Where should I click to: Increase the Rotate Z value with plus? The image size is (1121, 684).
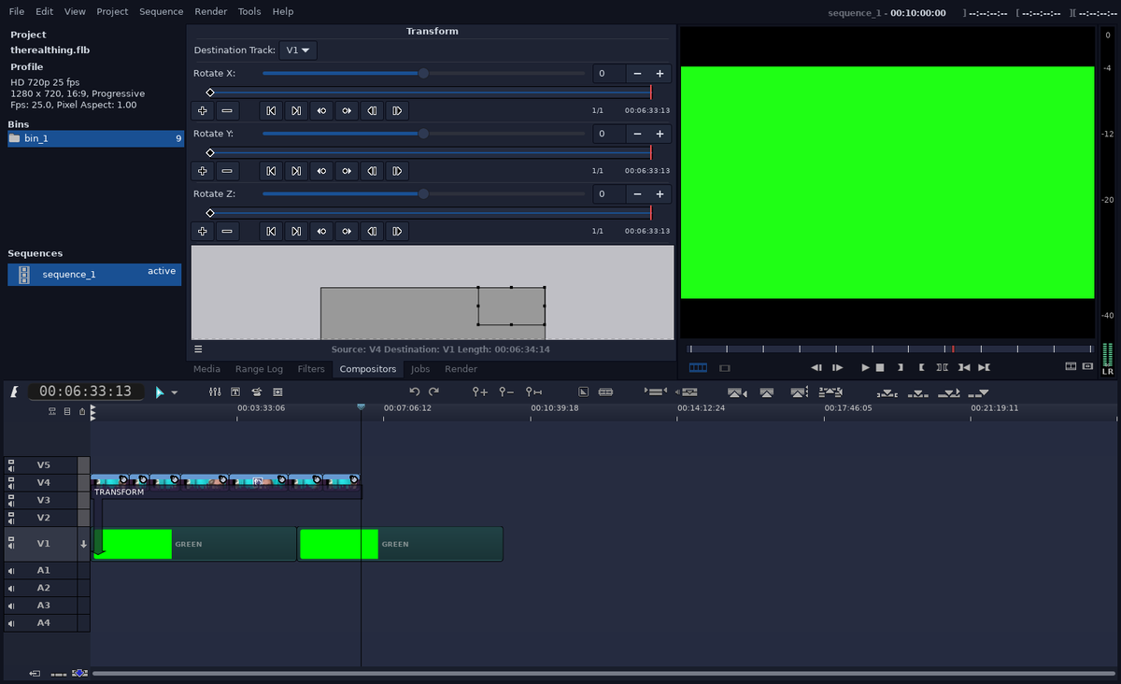pos(660,193)
